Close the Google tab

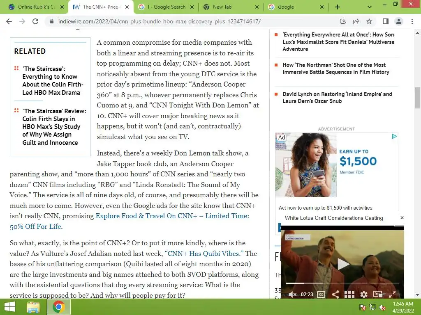(322, 7)
